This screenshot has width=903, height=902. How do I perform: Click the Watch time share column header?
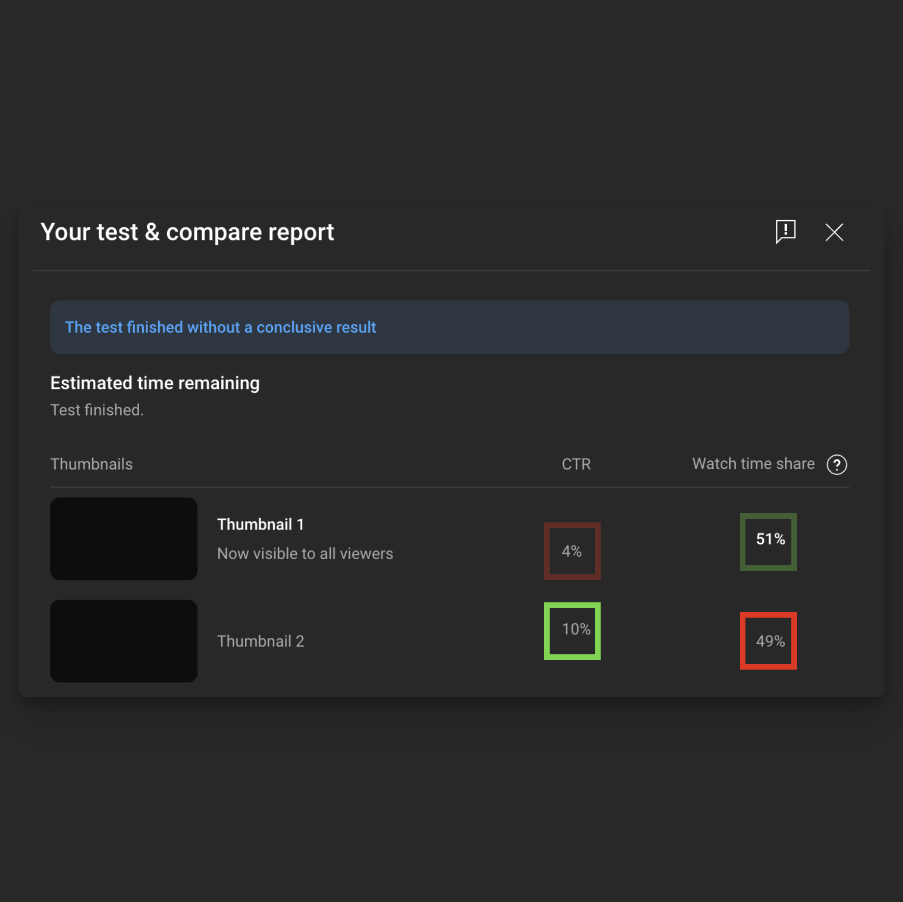(753, 464)
